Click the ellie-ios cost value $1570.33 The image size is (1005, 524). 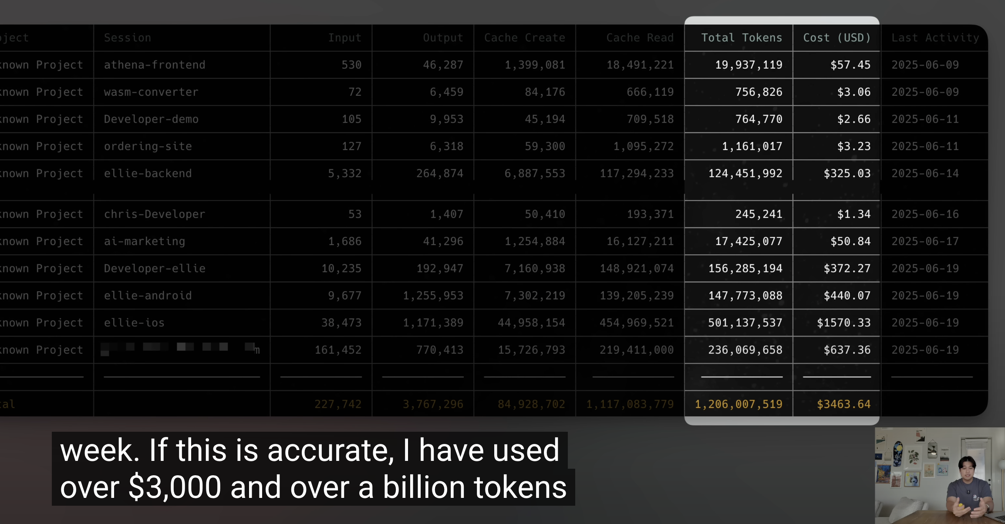tap(843, 323)
